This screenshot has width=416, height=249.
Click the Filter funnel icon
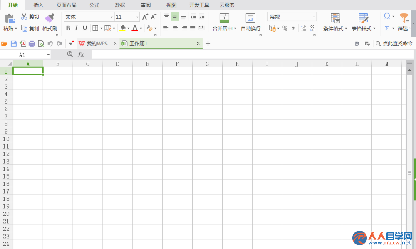pyautogui.click(x=404, y=18)
